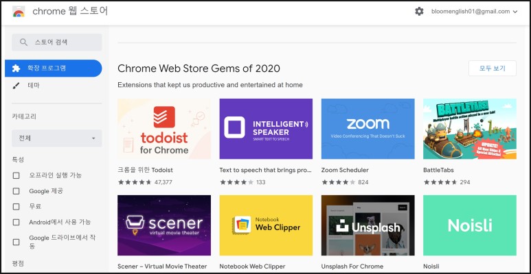Switch to the 테마 tab
This screenshot has width=531, height=274.
coord(33,86)
